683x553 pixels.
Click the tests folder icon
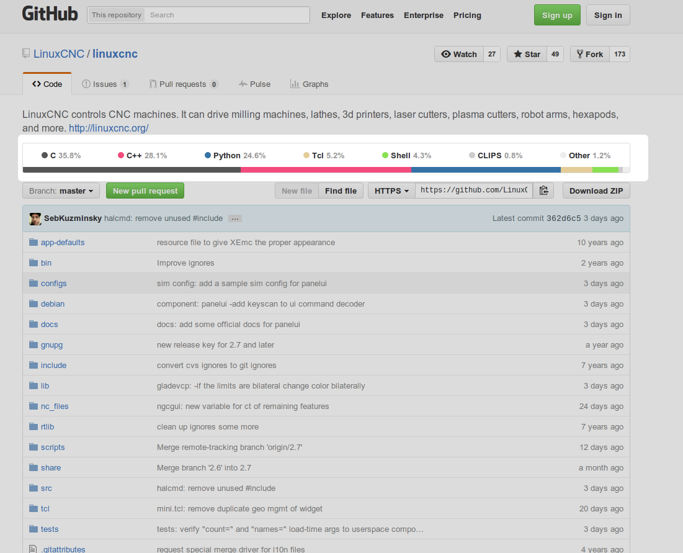[x=33, y=529]
